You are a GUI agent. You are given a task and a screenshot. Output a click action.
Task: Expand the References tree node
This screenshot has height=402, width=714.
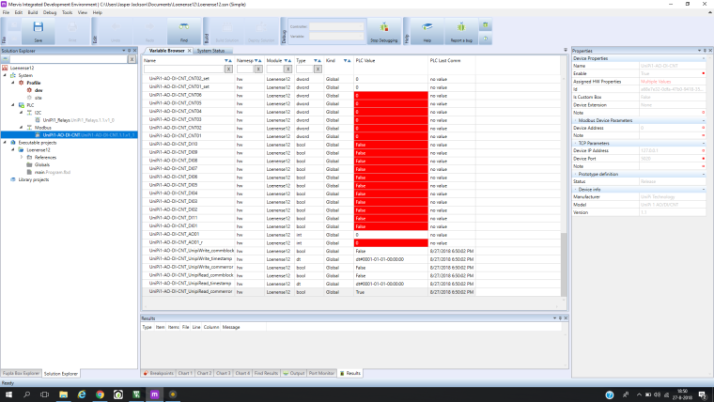coord(23,157)
